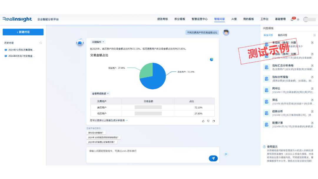
Task: Click the thumbs-up icon under the answer
Action: [203, 121]
